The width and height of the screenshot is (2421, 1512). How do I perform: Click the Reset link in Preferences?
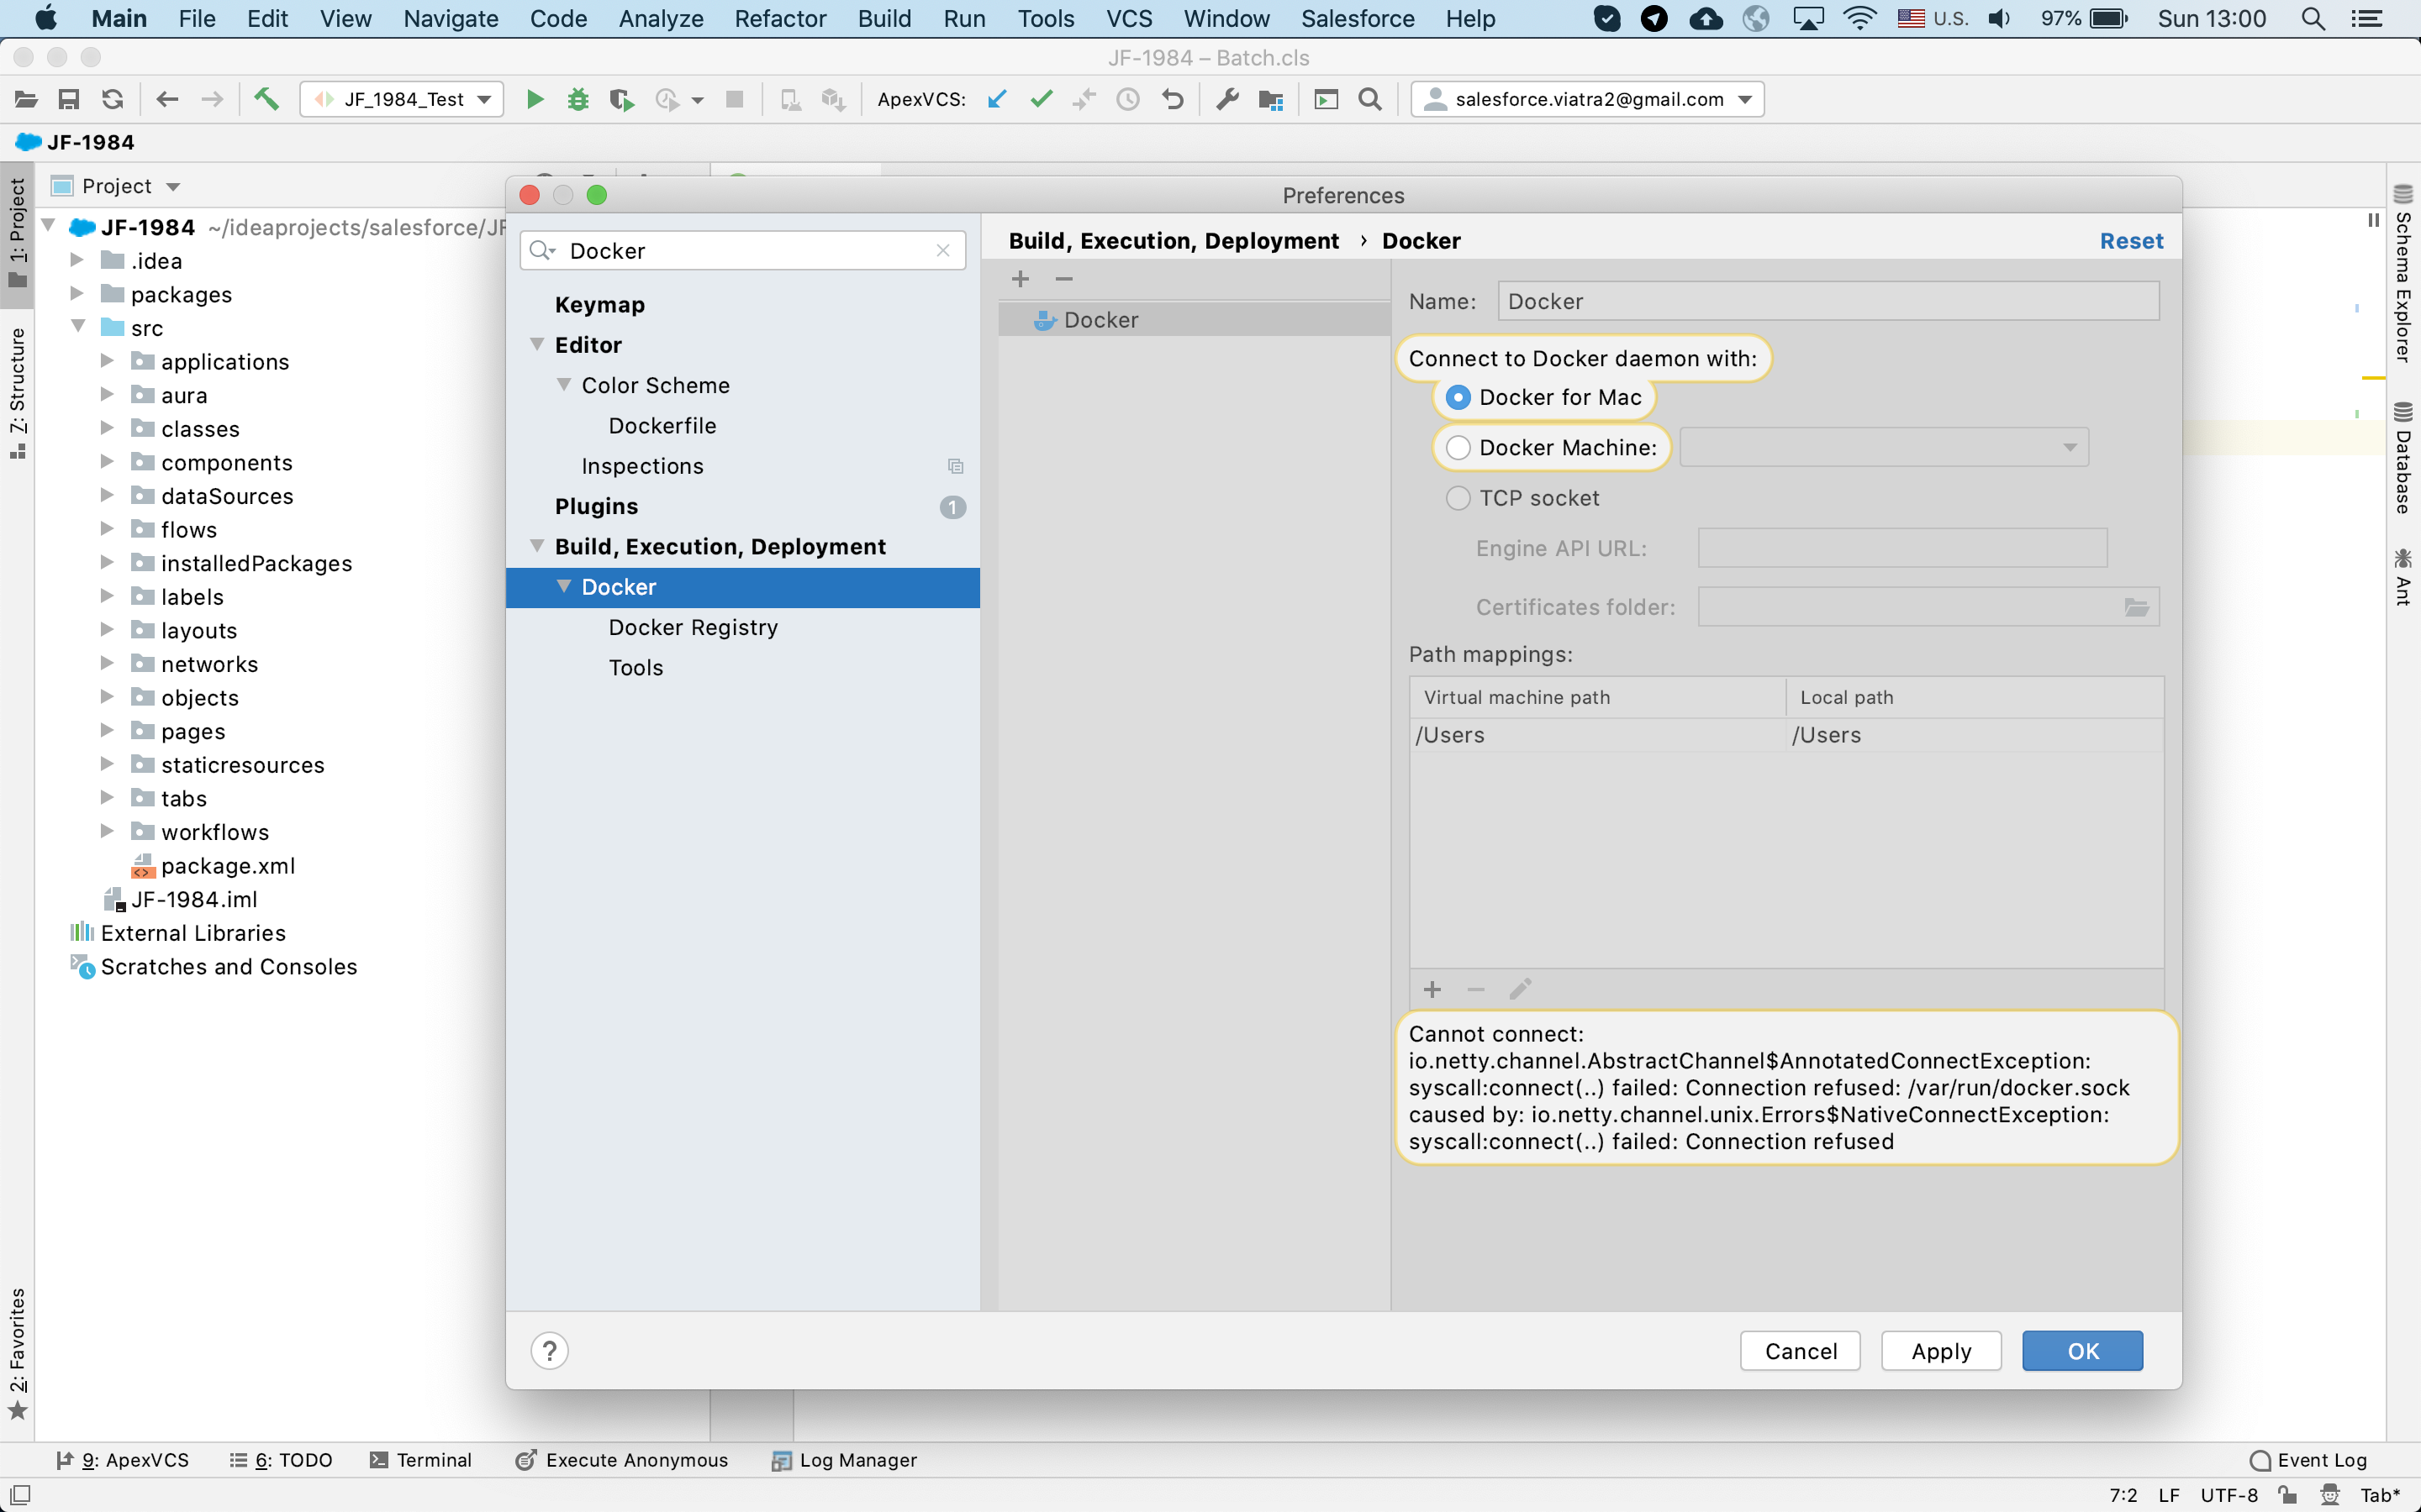pos(2130,241)
